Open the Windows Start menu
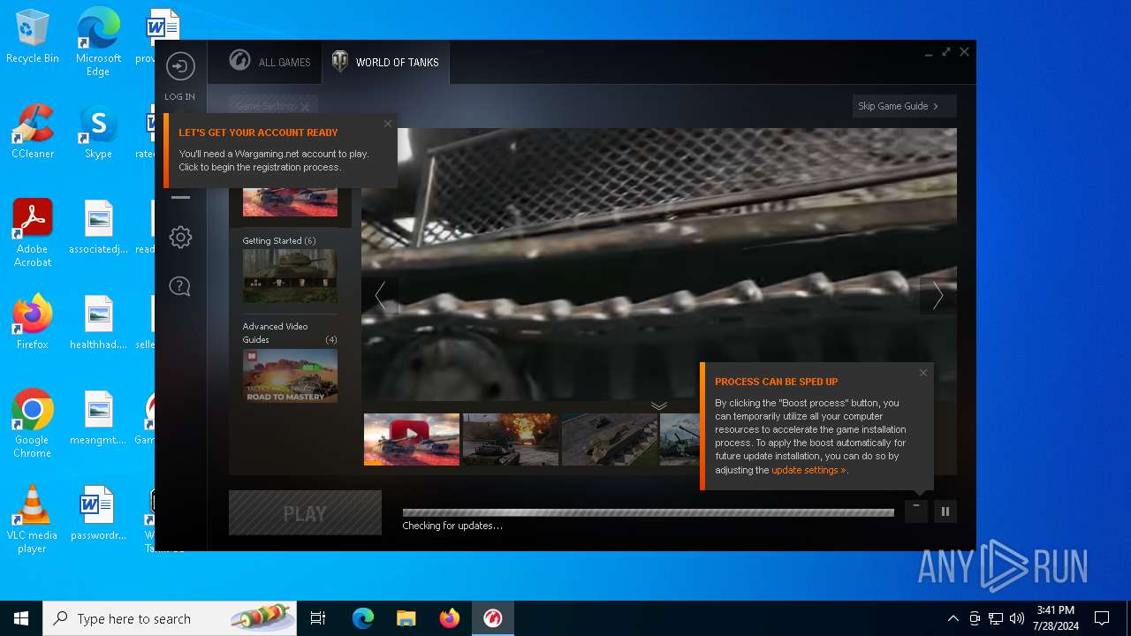Viewport: 1131px width, 636px height. tap(21, 618)
